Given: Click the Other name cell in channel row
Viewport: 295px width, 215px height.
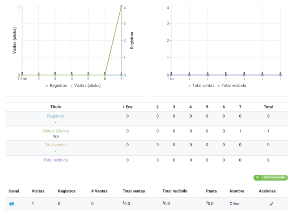Looking at the screenshot, I should [235, 204].
